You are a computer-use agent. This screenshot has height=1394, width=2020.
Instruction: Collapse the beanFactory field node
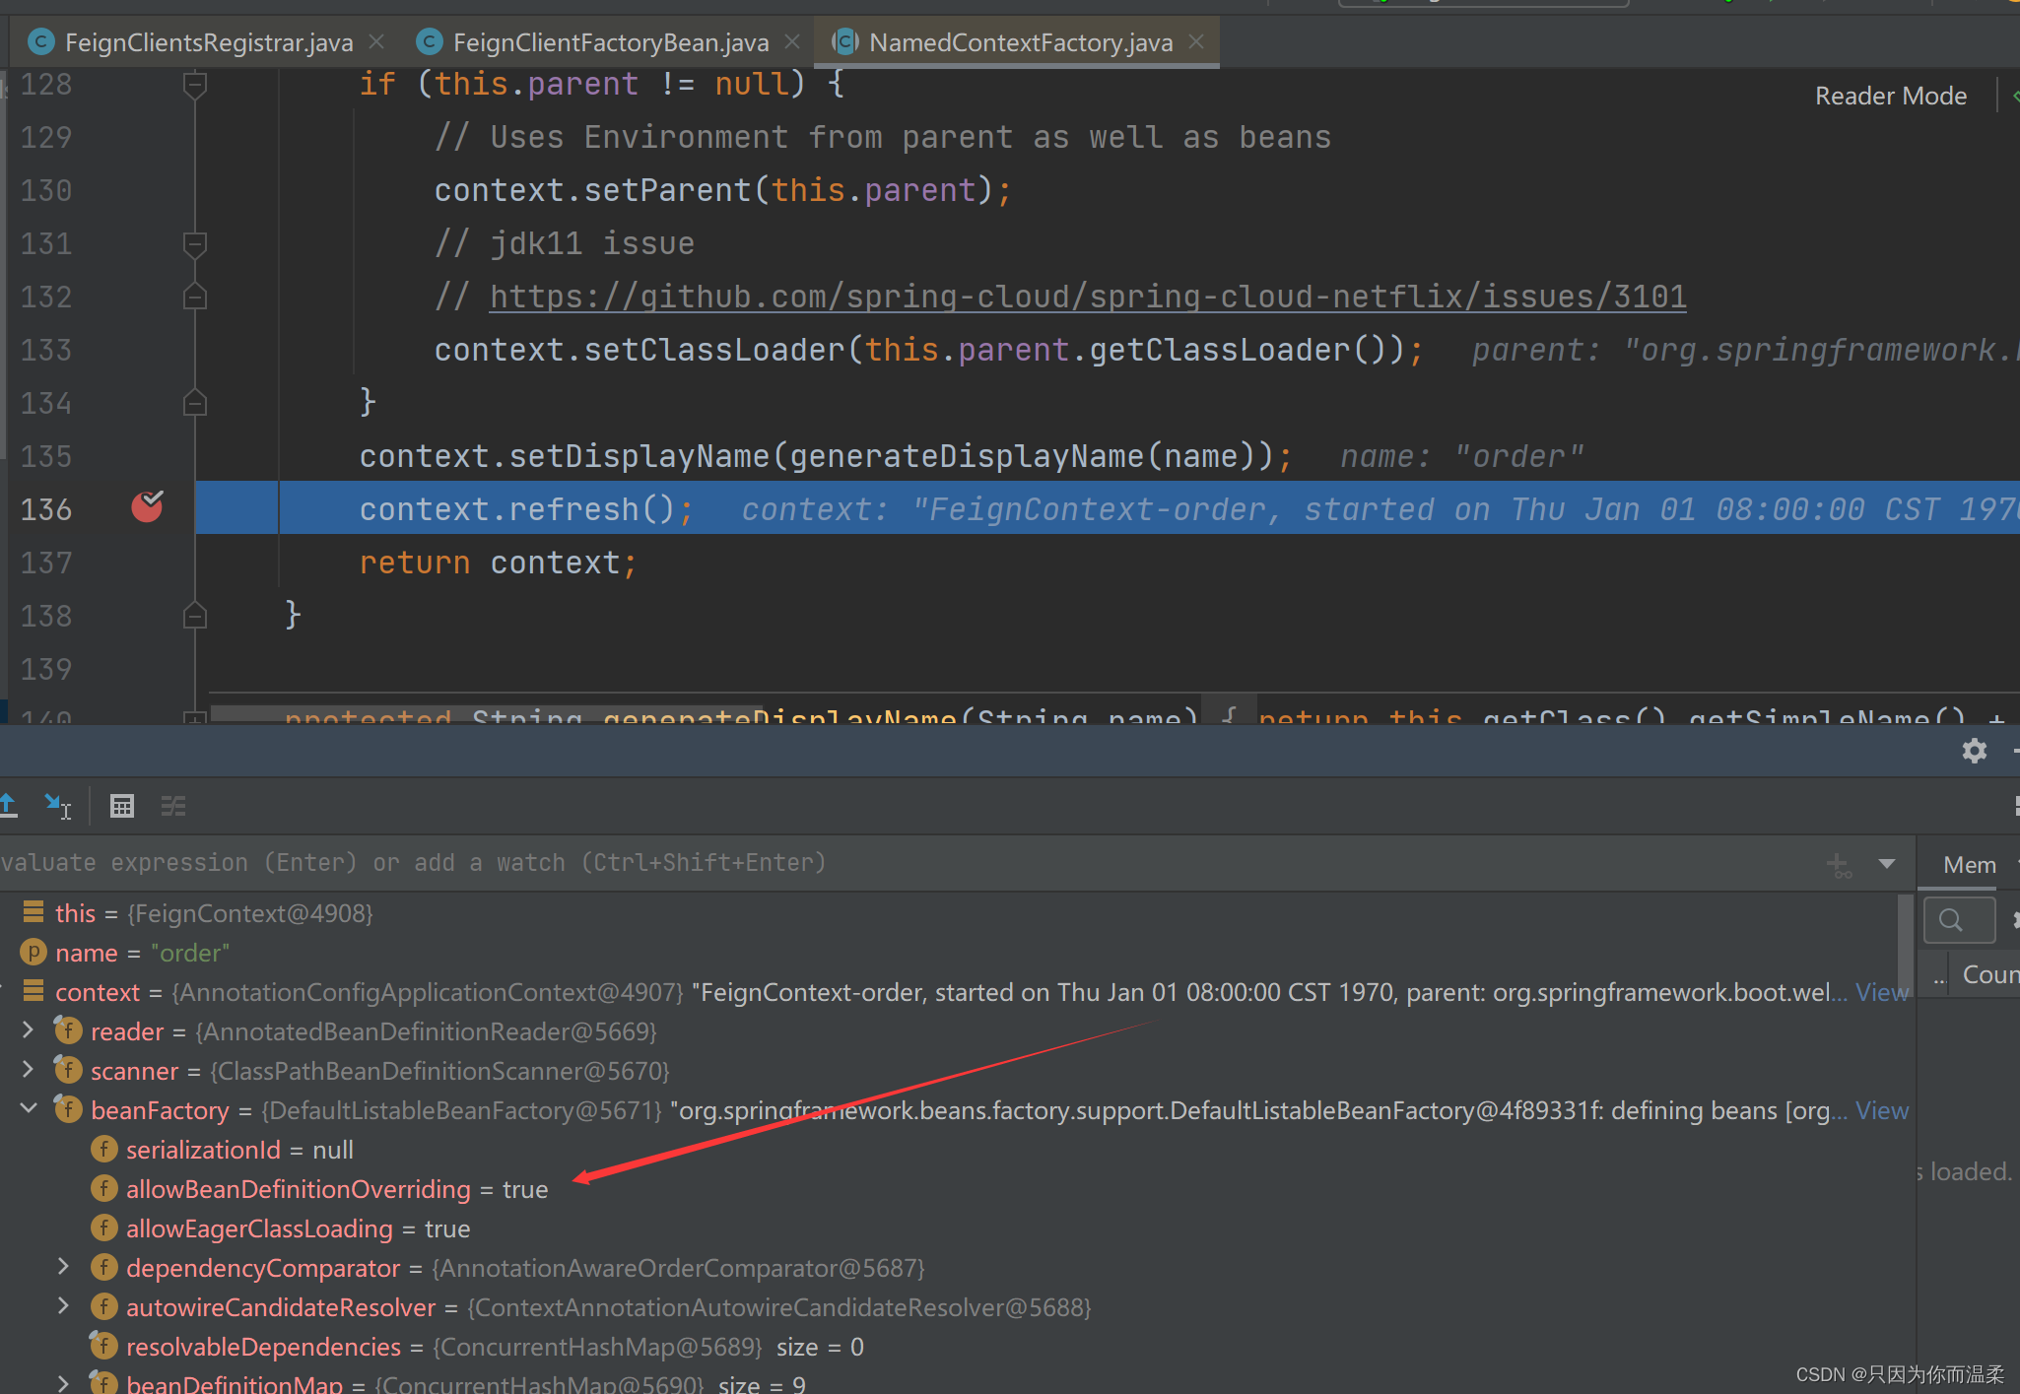point(29,1109)
